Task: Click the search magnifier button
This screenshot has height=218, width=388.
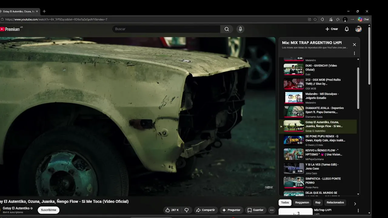Action: pos(227,29)
